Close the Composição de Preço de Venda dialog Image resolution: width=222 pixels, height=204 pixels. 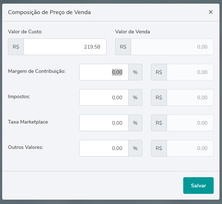point(211,12)
